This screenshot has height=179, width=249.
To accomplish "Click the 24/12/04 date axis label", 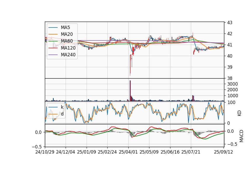I will [66, 152].
